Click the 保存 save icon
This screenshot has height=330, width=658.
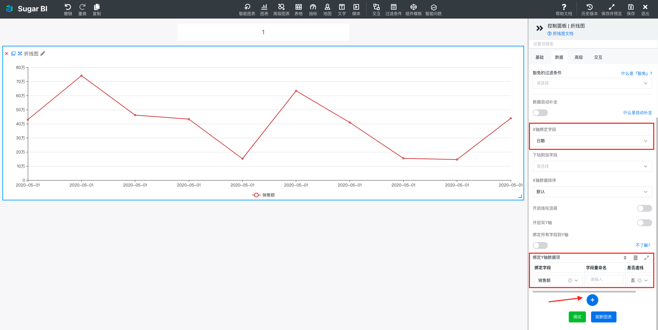click(x=631, y=9)
